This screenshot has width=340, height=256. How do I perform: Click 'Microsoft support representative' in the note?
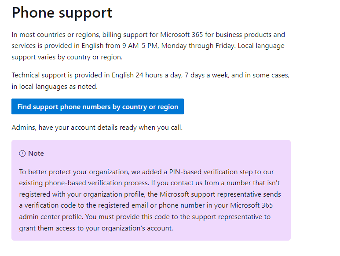tap(210, 194)
